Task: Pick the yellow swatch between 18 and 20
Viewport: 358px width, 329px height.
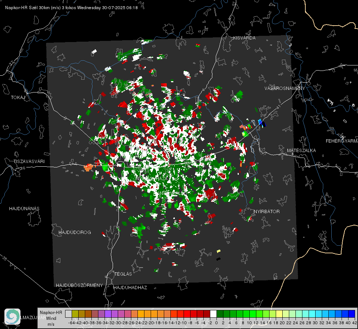Action: [279, 314]
